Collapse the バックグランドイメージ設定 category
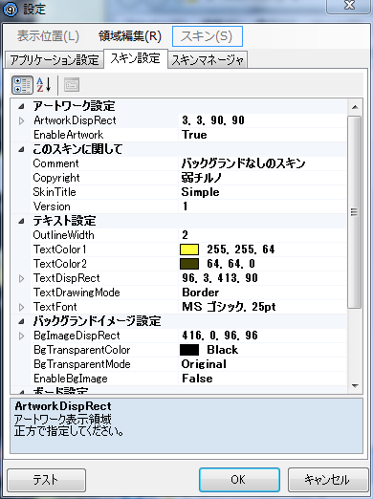The width and height of the screenshot is (373, 499). pyautogui.click(x=21, y=321)
